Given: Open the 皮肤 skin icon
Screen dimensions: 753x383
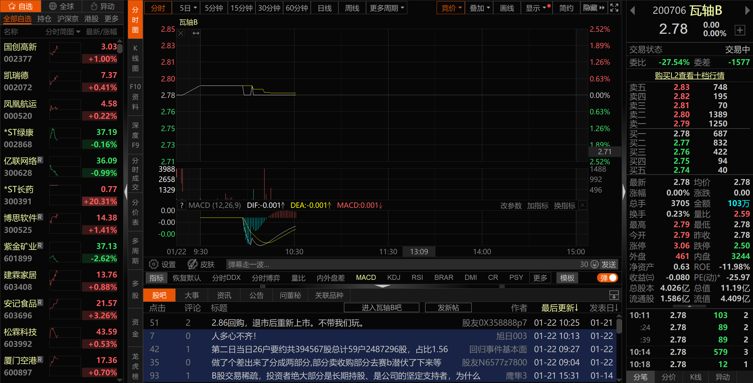Looking at the screenshot, I should point(193,264).
